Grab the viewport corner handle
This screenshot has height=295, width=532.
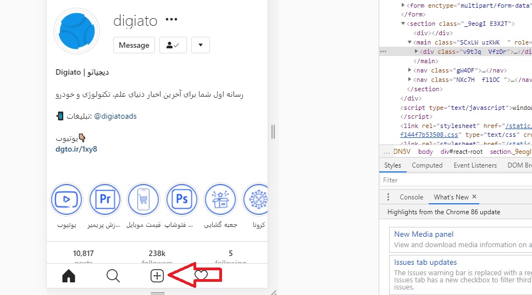(x=273, y=292)
